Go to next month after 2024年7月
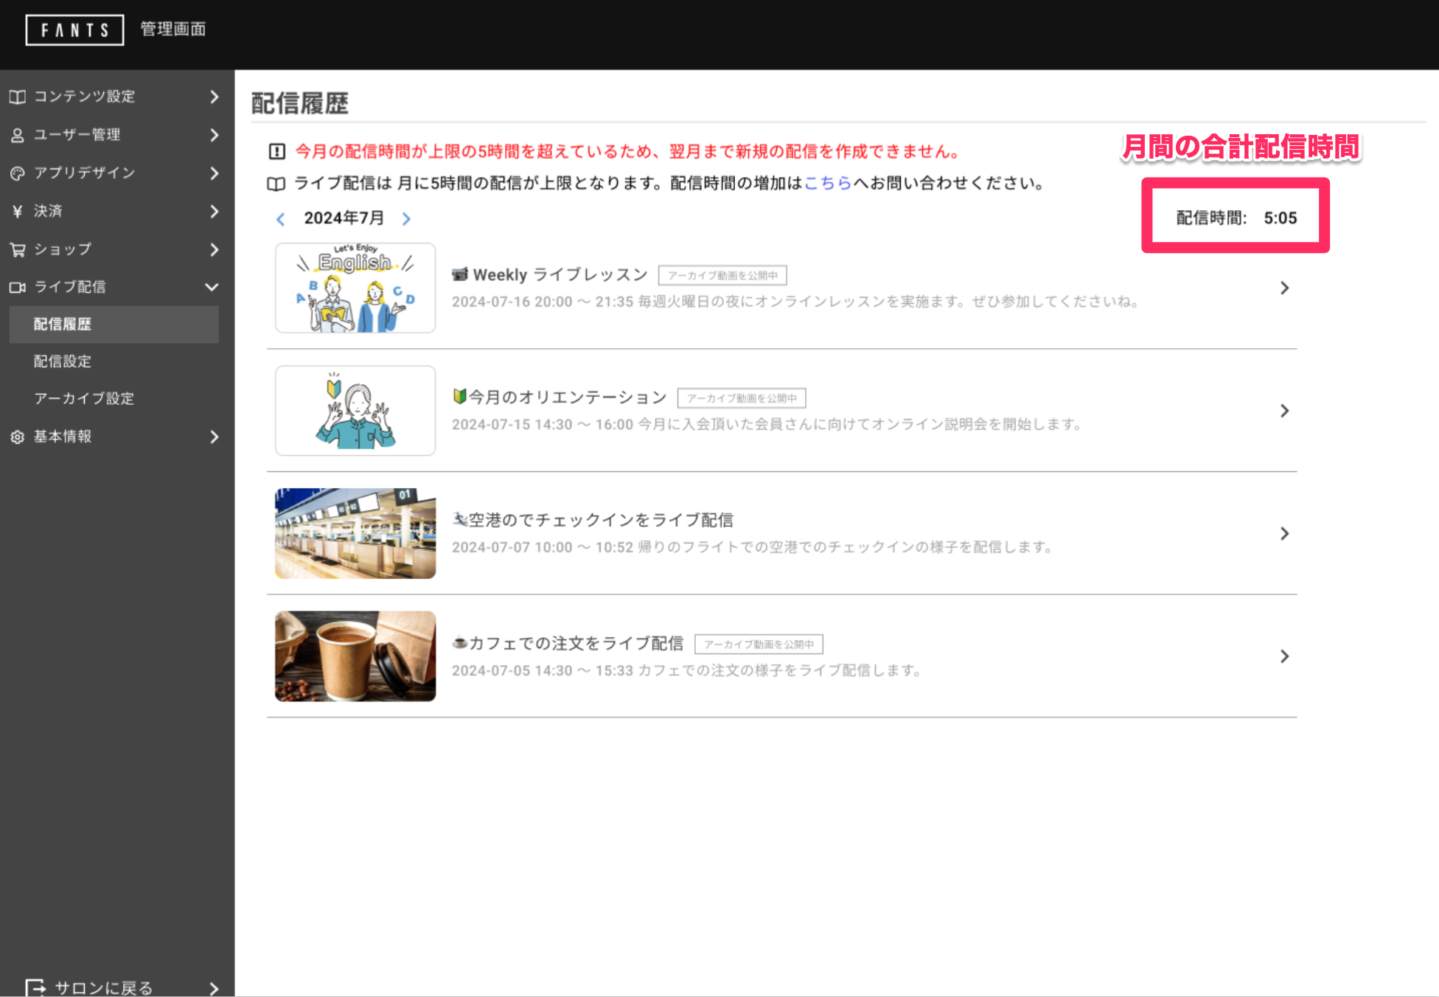This screenshot has height=997, width=1439. pos(406,219)
